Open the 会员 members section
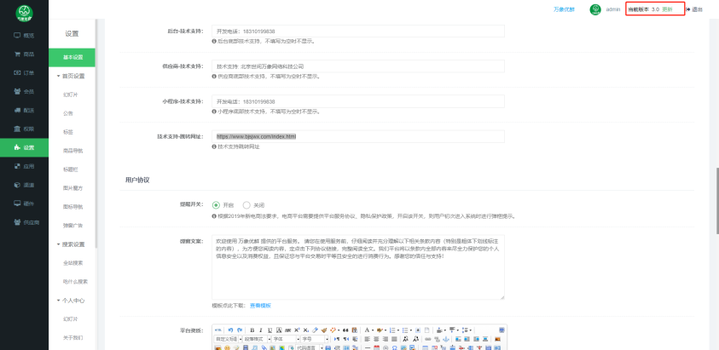The width and height of the screenshot is (719, 350). [24, 92]
